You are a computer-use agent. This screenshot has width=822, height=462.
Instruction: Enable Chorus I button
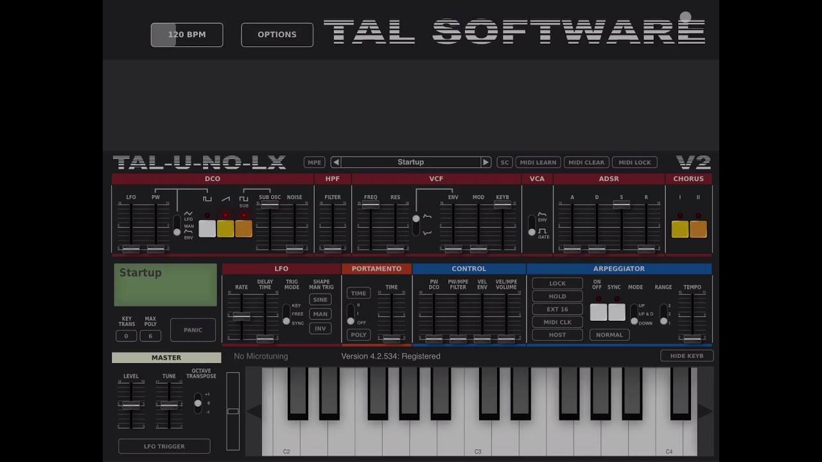pos(680,229)
